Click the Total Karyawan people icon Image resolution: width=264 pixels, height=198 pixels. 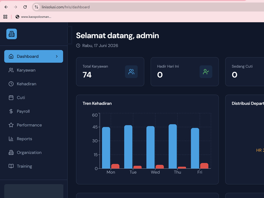click(131, 72)
